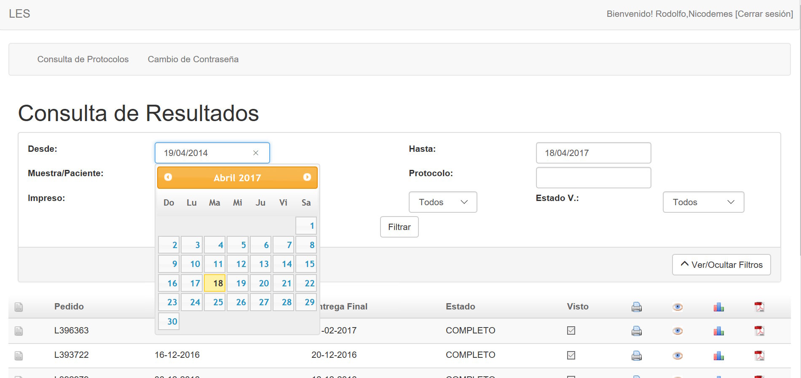Open PDF icon for order L393722
801x378 pixels.
(759, 356)
